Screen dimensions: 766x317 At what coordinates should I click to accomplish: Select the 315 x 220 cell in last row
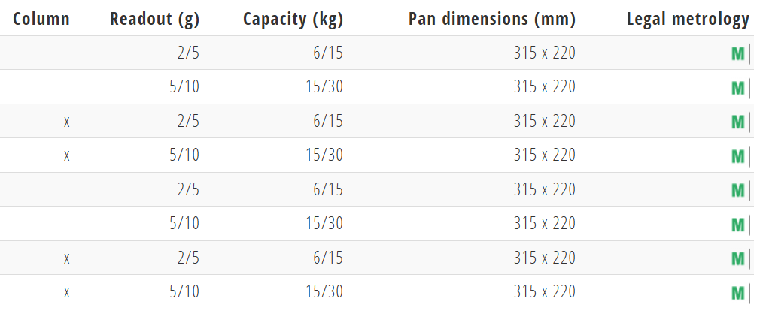point(545,291)
